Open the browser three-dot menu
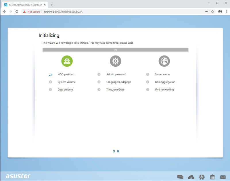 click(226, 11)
